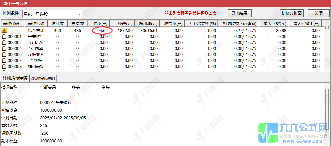Sort by the 收益率(%) column header

click(172, 23)
